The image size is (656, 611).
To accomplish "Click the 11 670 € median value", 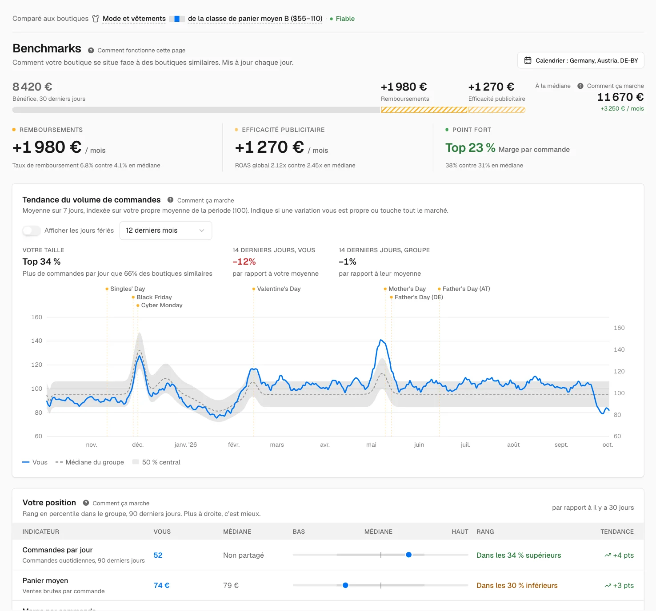I will pyautogui.click(x=620, y=97).
